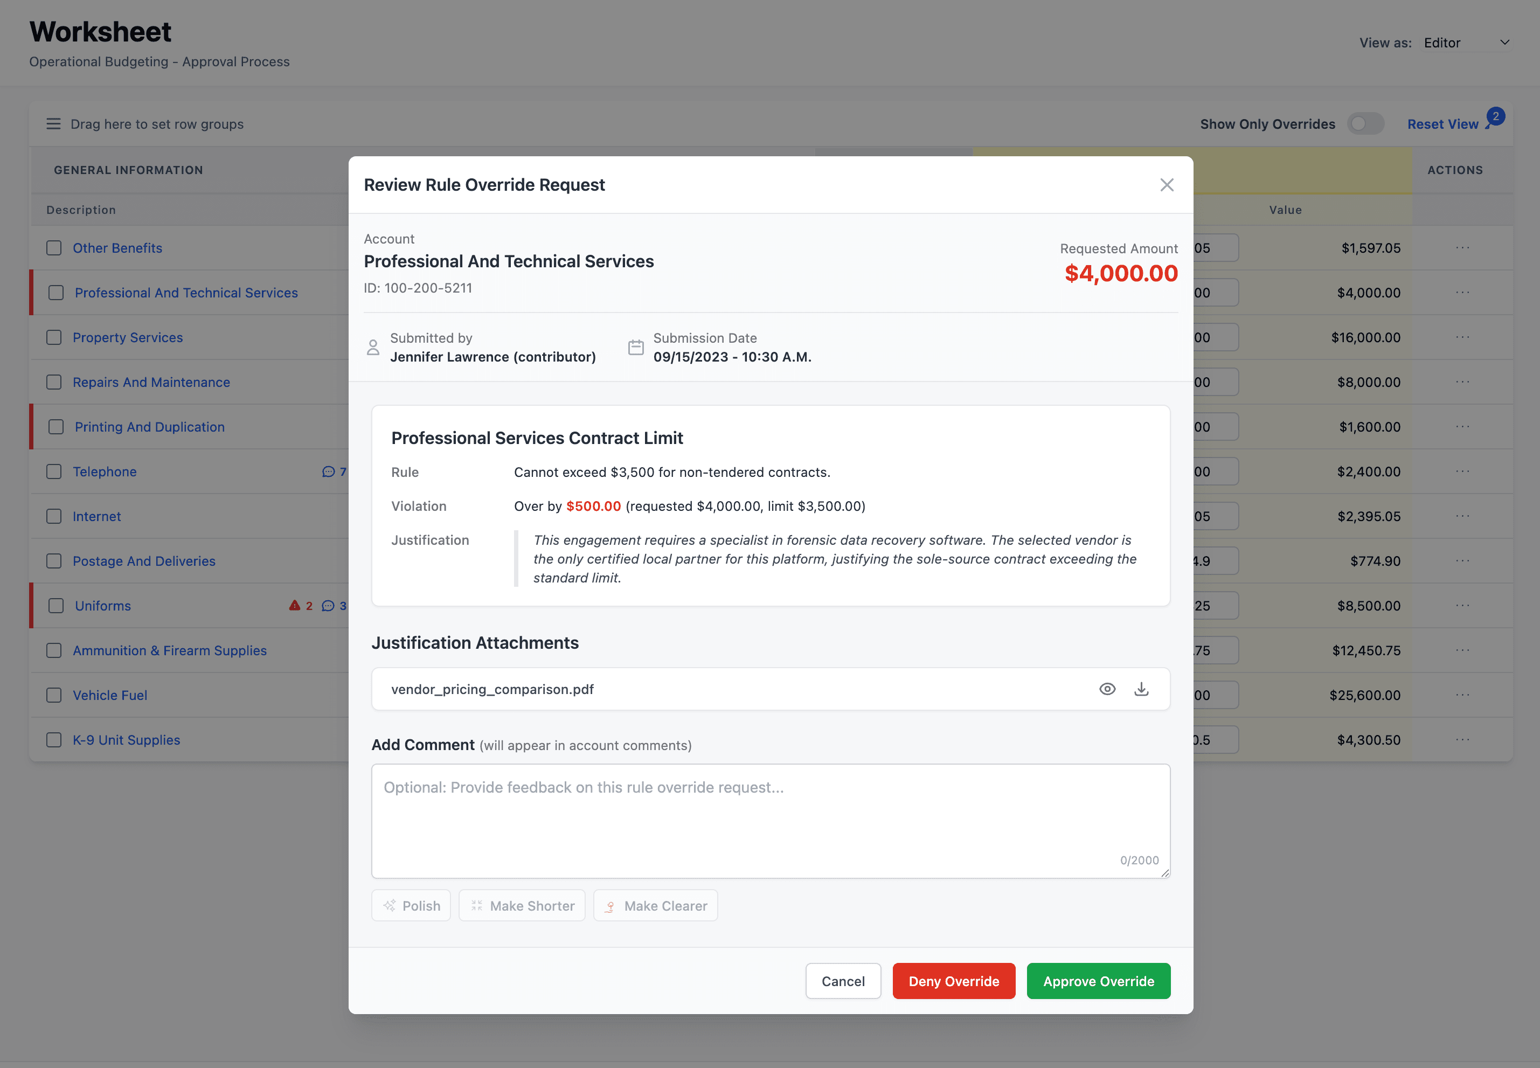
Task: Enable the Show Only Overrides toggle
Action: point(1365,123)
